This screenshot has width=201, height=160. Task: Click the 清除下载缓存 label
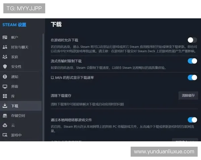click(x=61, y=96)
